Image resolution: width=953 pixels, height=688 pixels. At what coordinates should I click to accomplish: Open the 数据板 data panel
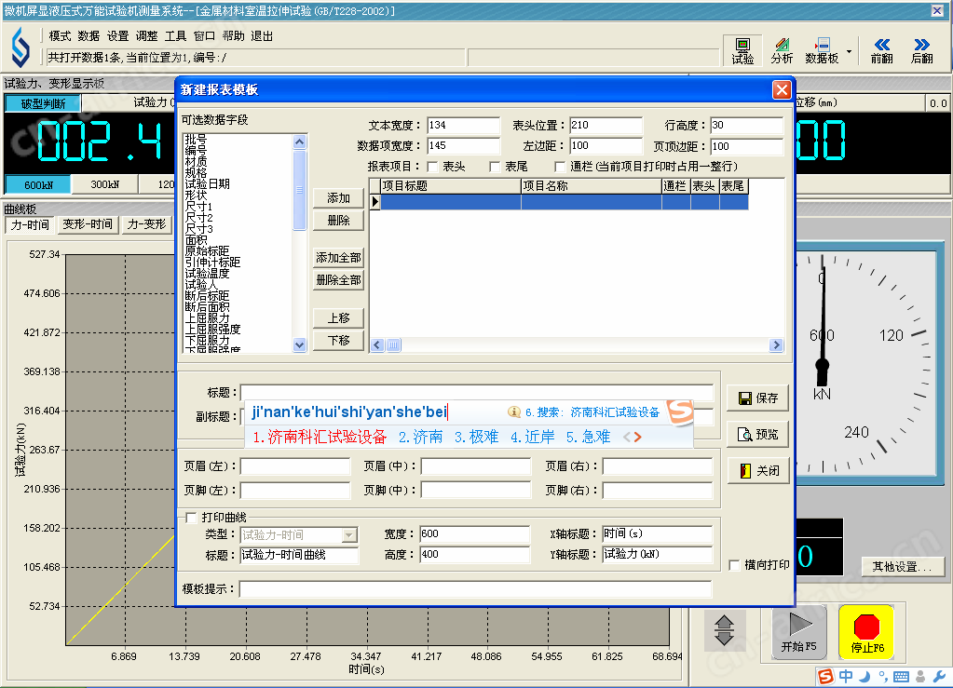pos(822,51)
